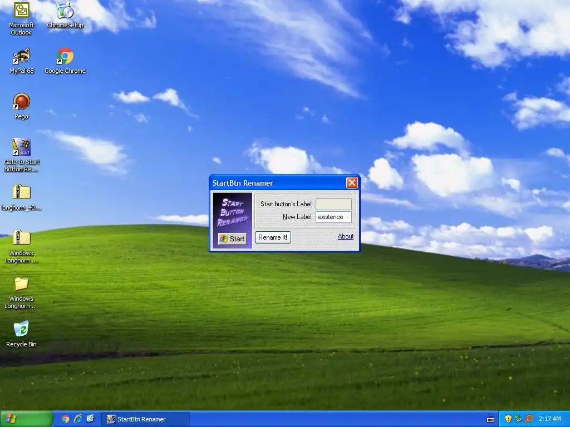This screenshot has width=570, height=427.
Task: Select the Gate to Start Button Renamer shortcut
Action: click(22, 155)
